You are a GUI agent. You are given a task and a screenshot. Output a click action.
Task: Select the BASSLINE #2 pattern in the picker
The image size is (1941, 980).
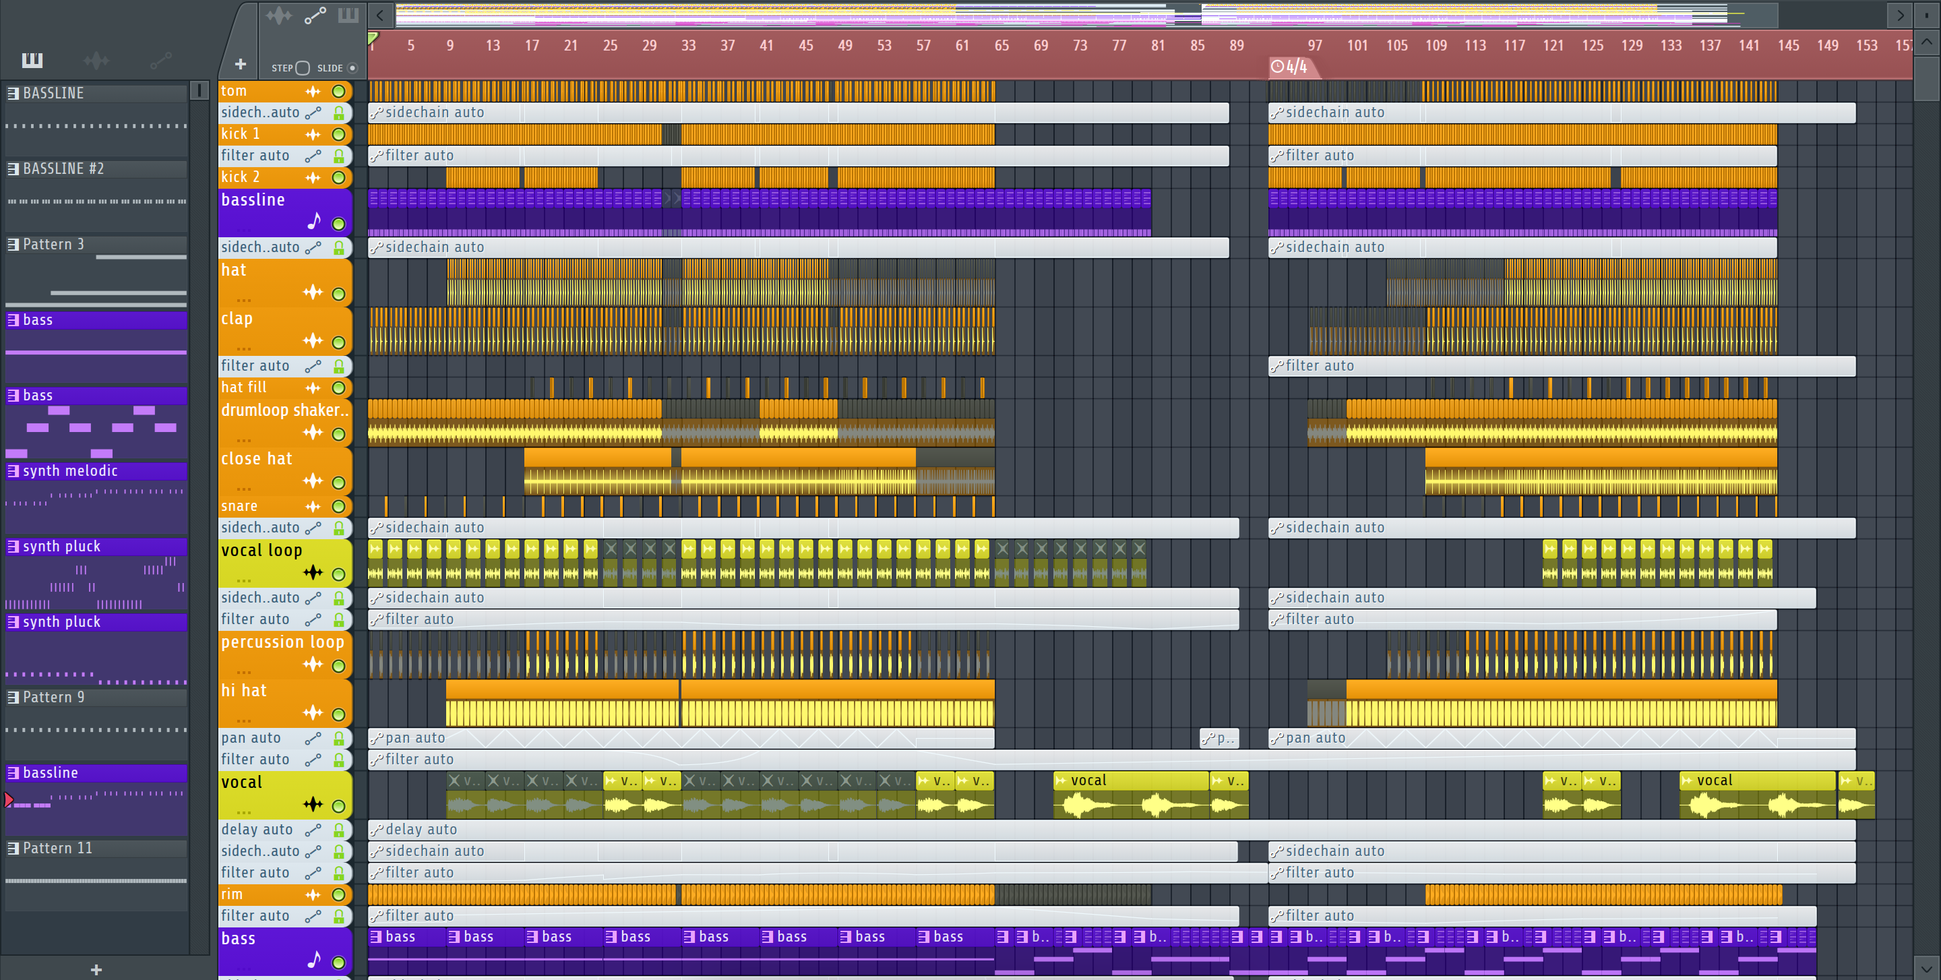pyautogui.click(x=63, y=169)
